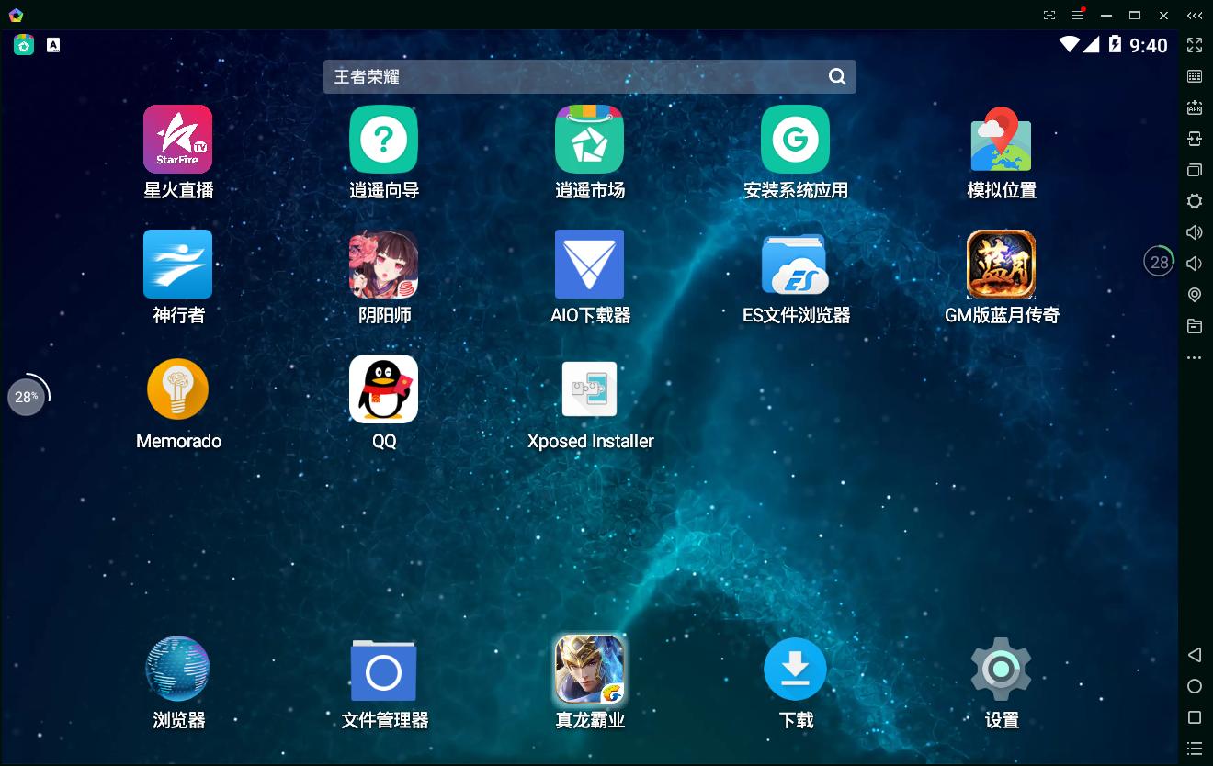Open keyboard mapping in sidebar
Screen dimensions: 1213x766
pos(1195,76)
